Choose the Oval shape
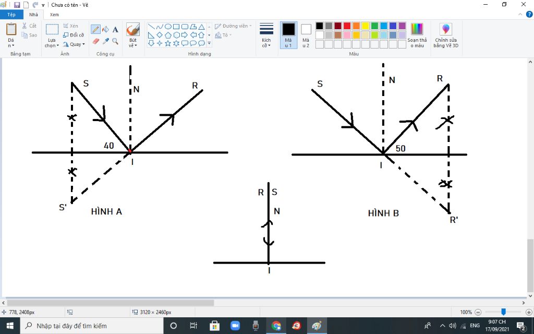Image resolution: width=534 pixels, height=334 pixels. click(168, 27)
